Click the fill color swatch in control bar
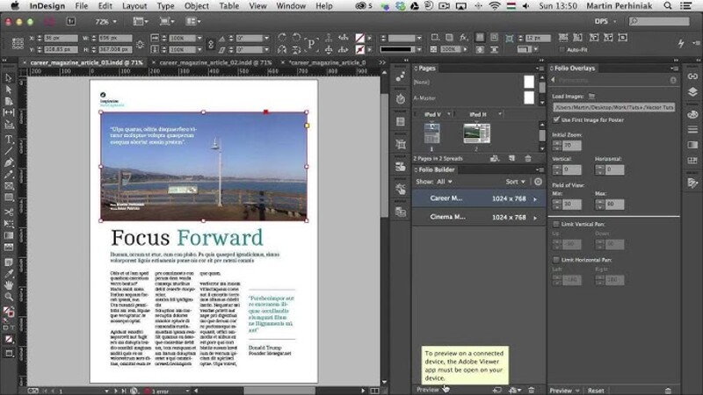The height and width of the screenshot is (395, 703). 359,38
